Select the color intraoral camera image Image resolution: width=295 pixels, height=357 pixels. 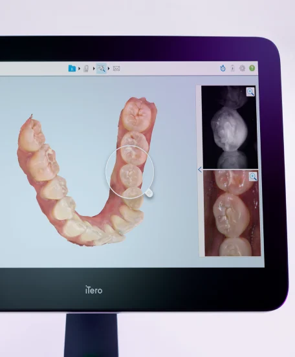(232, 213)
